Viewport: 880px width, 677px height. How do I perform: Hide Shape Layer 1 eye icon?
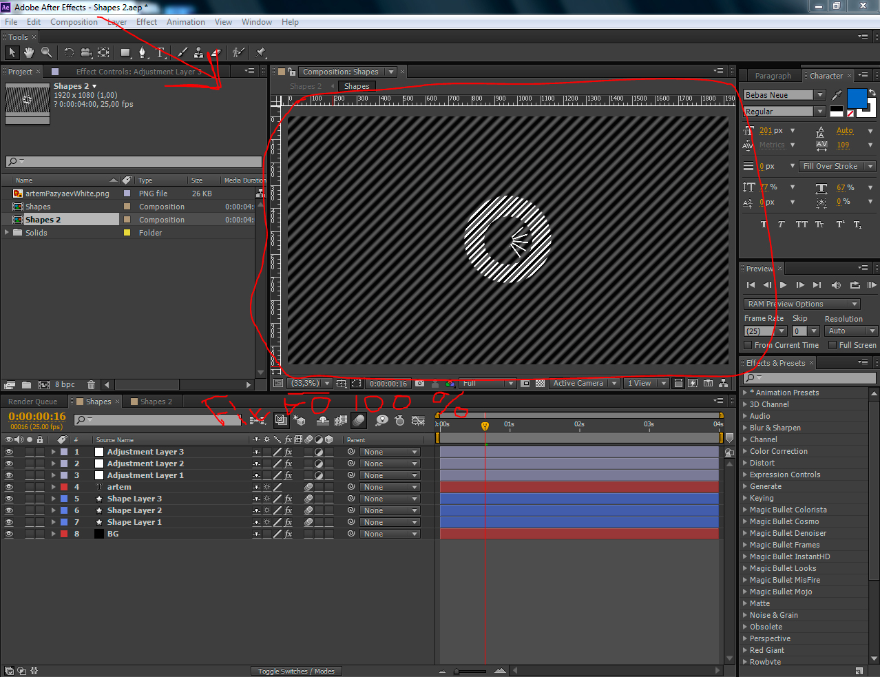9,523
